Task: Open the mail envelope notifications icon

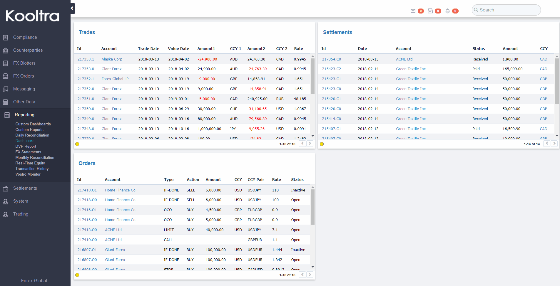Action: 413,11
